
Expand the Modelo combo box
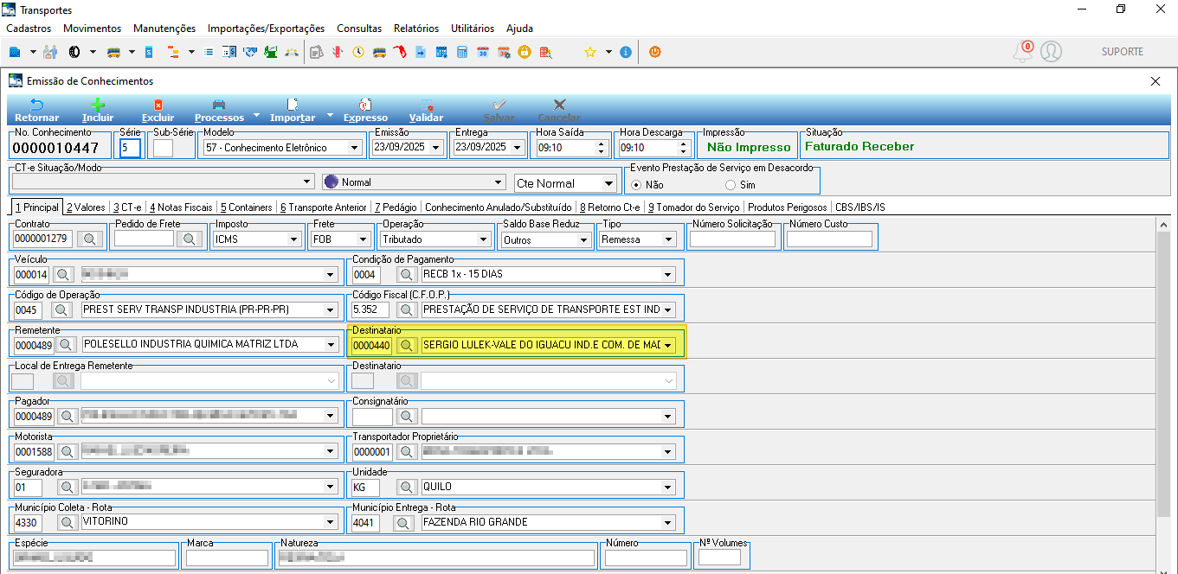[354, 148]
